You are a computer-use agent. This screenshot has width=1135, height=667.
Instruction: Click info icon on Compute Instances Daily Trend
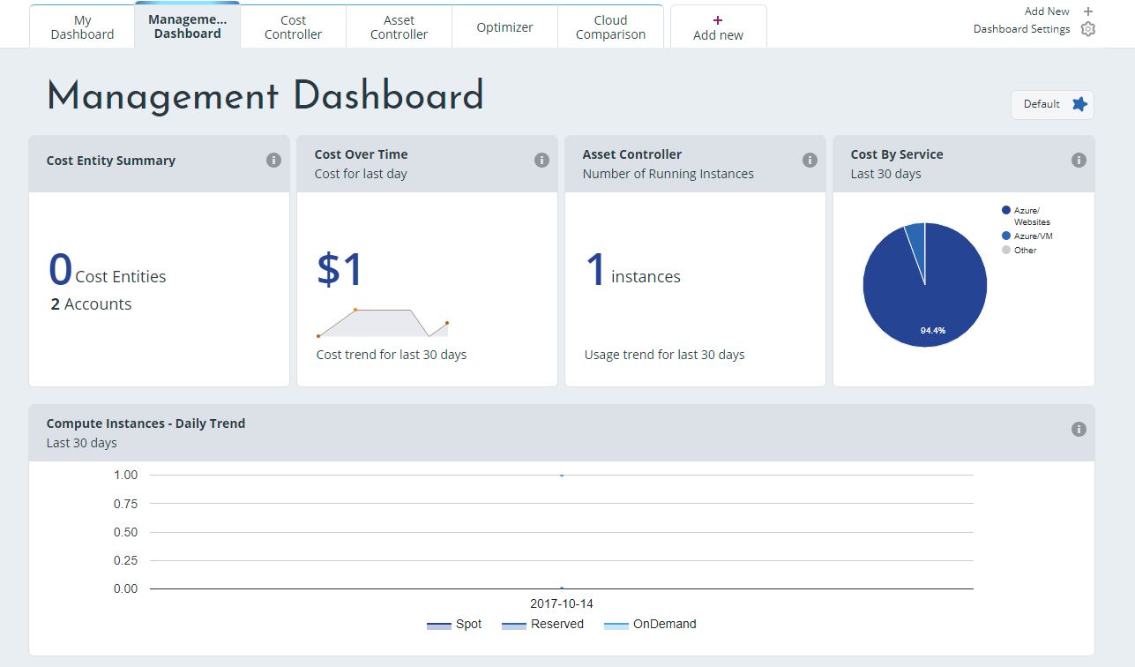click(1079, 429)
